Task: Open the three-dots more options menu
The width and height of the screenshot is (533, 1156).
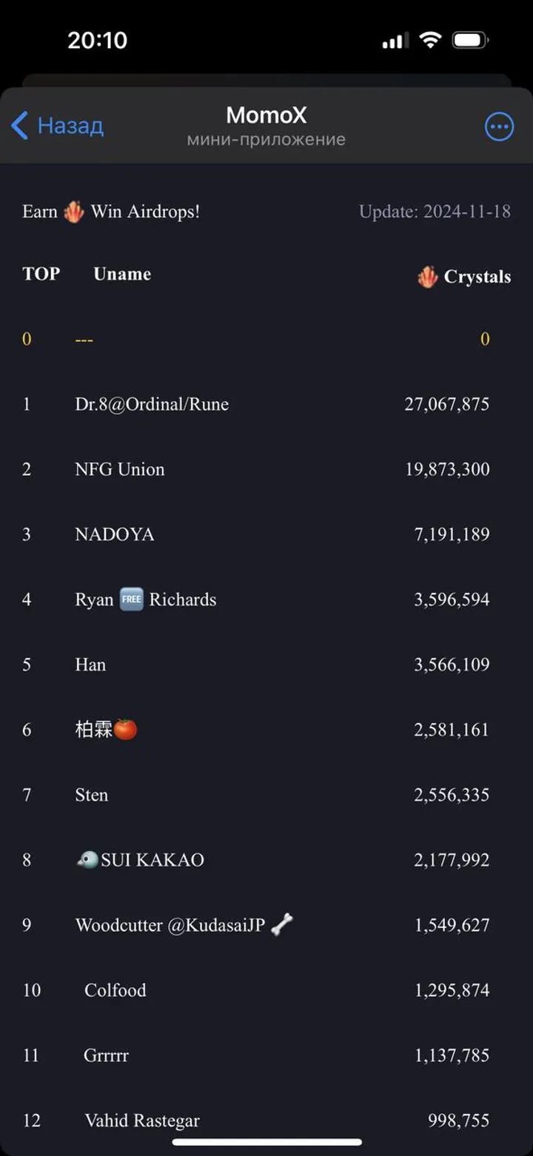Action: pos(499,127)
